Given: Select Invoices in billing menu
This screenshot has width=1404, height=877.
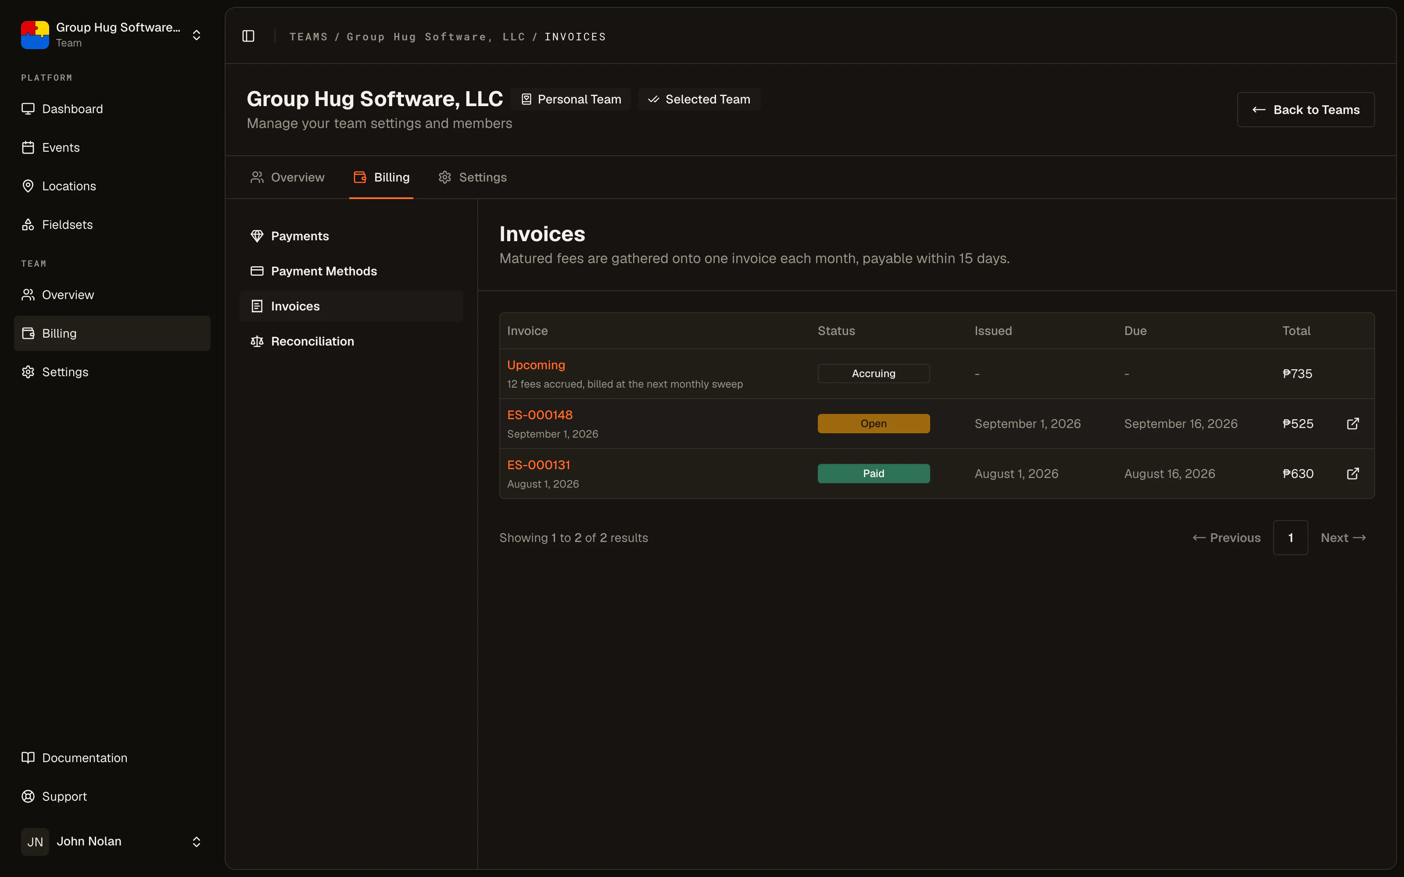Looking at the screenshot, I should click(x=351, y=306).
